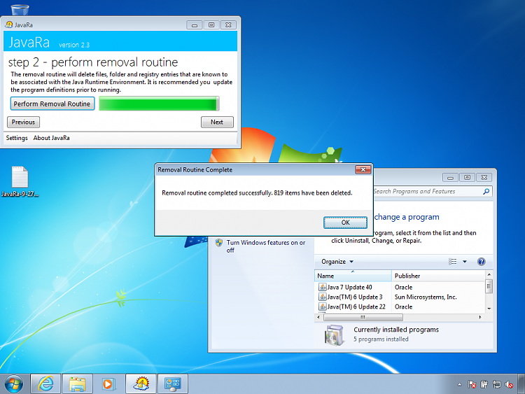Image resolution: width=525 pixels, height=394 pixels.
Task: Sort programs by Name column header
Action: (353, 276)
